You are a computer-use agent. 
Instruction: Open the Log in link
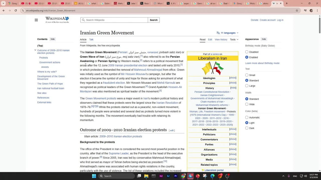coord(280,20)
